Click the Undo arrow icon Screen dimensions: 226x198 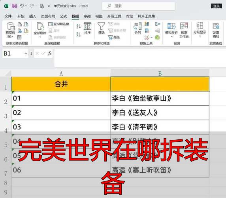pyautogui.click(x=22, y=6)
